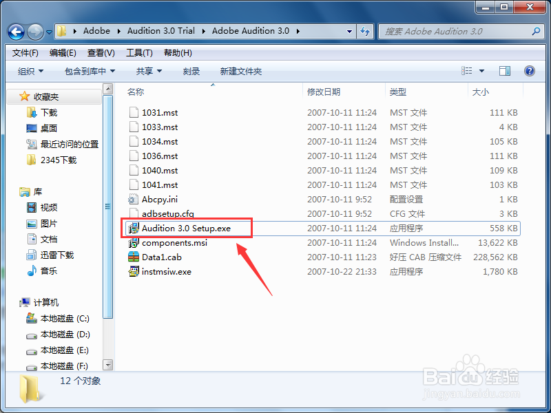Open the 2345下载 folder
The width and height of the screenshot is (551, 413).
click(x=51, y=160)
